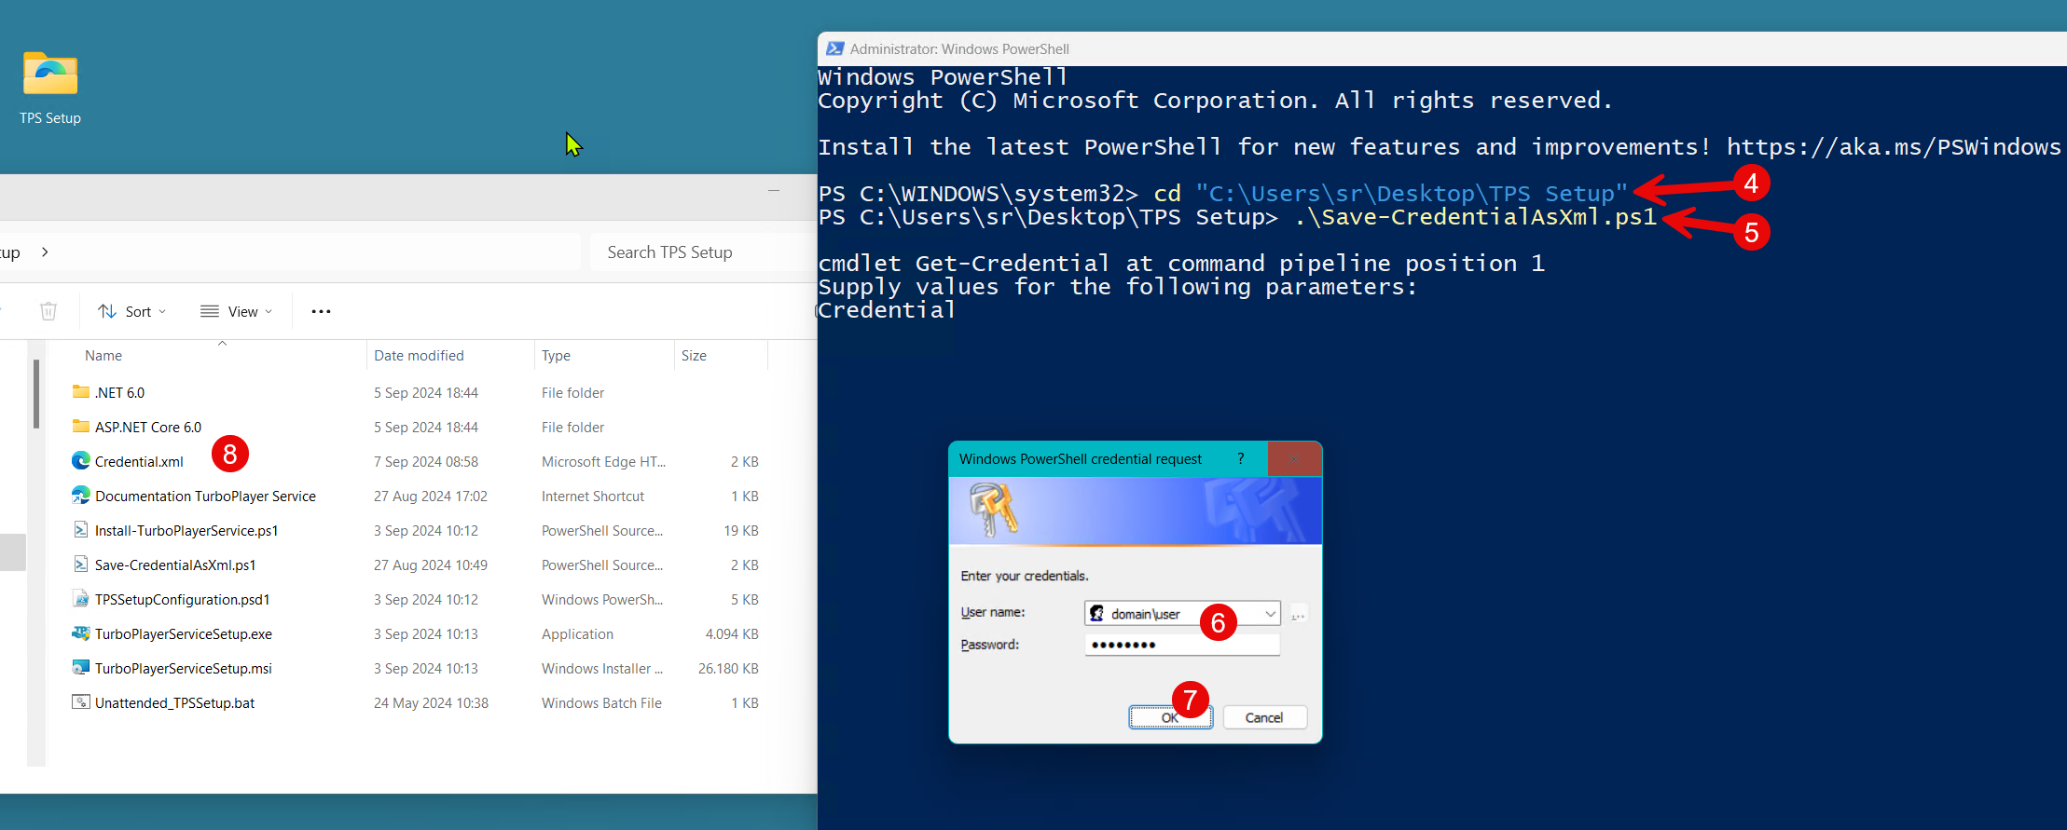Cancel the PowerShell credential request
Viewport: 2067px width, 830px height.
1263,717
